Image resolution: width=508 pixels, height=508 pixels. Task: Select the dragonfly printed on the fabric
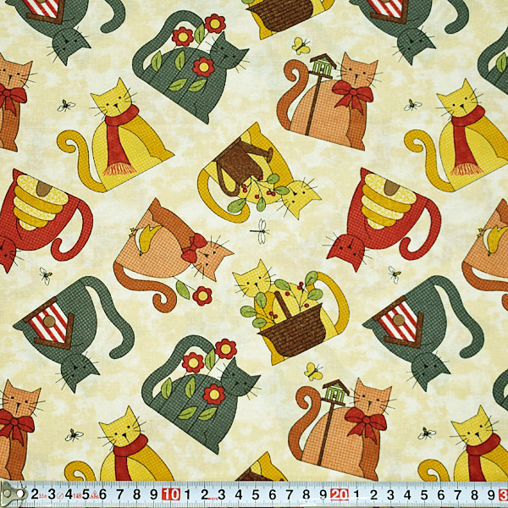coord(260,231)
